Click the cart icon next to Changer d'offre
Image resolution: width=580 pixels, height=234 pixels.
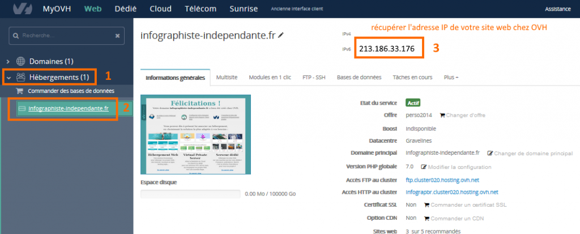442,115
